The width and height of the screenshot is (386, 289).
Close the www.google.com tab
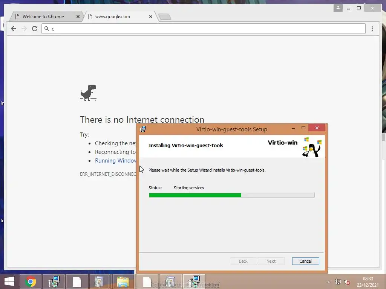click(151, 17)
